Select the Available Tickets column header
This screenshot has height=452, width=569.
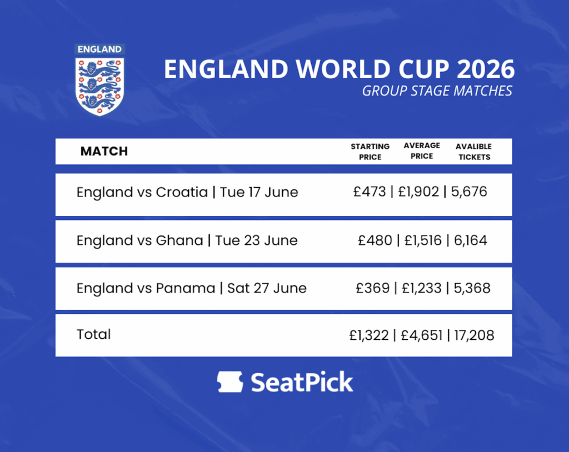click(x=474, y=152)
